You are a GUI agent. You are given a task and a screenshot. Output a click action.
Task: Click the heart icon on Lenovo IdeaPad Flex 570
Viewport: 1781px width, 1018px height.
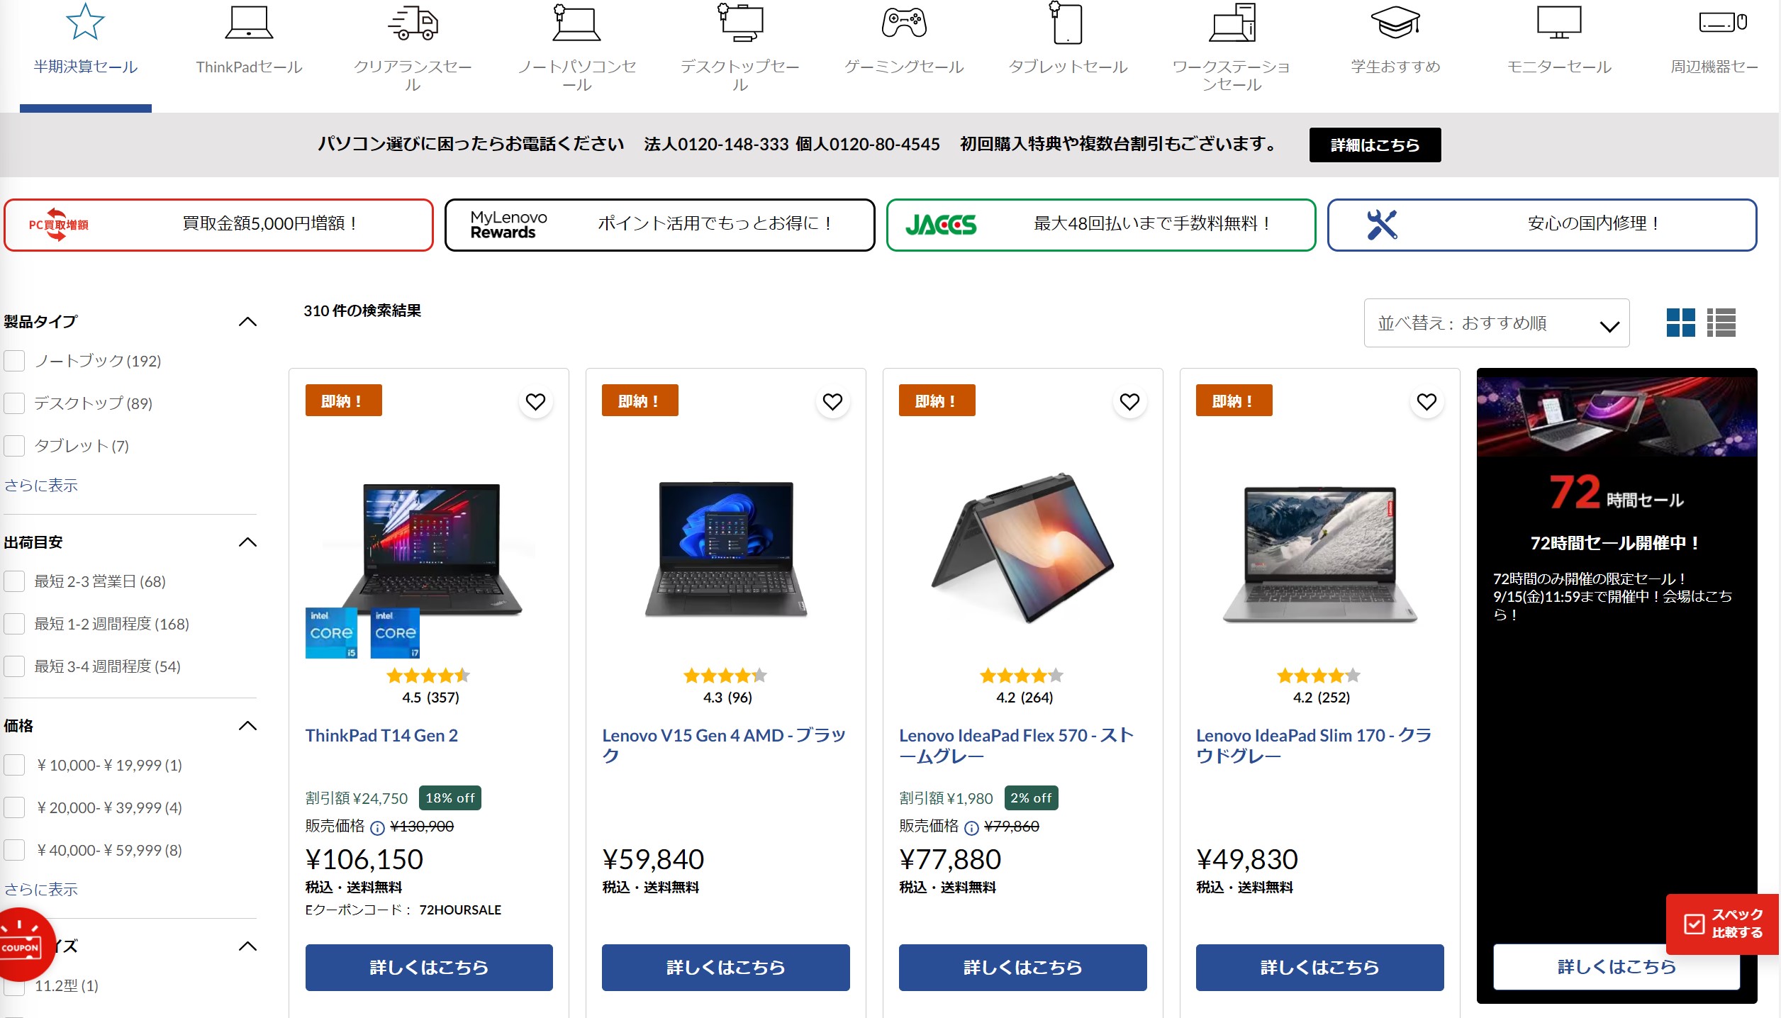tap(1129, 402)
